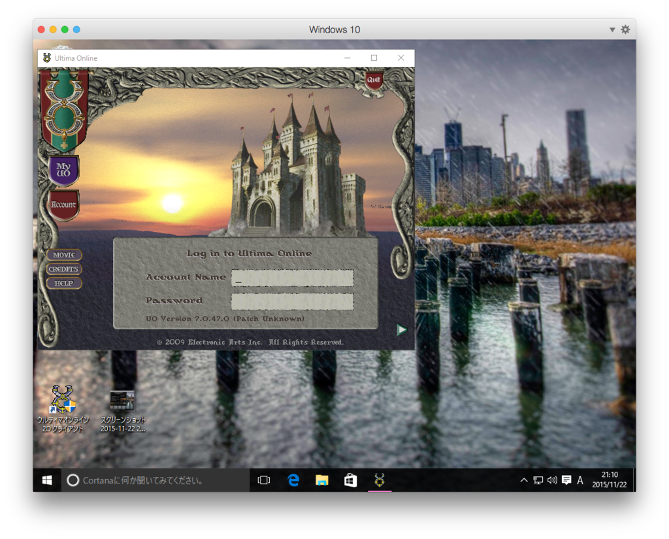The width and height of the screenshot is (669, 539).
Task: Click the green zoom button of the VM window
Action: [65, 29]
